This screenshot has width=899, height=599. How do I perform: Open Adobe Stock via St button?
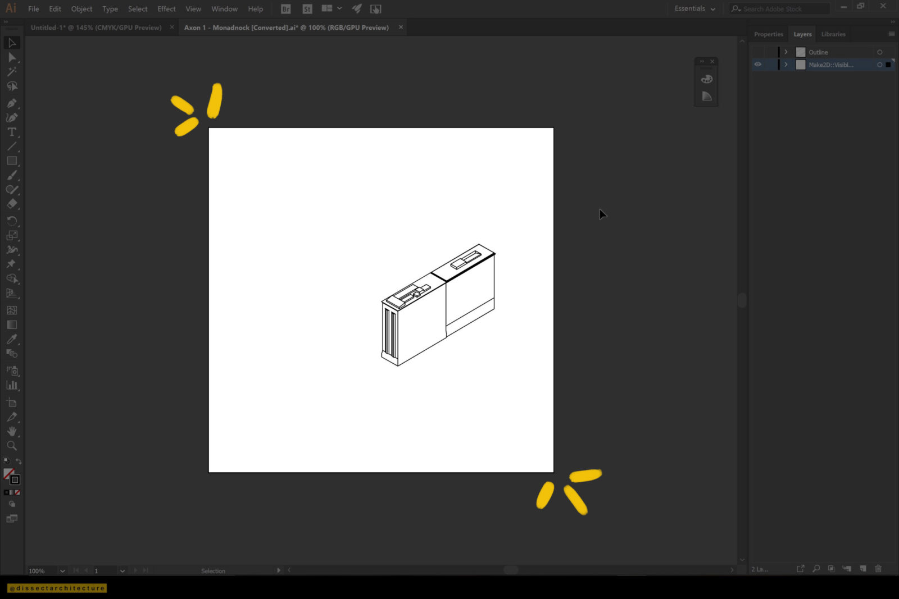pyautogui.click(x=307, y=9)
